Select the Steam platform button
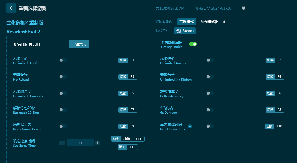 (185, 31)
